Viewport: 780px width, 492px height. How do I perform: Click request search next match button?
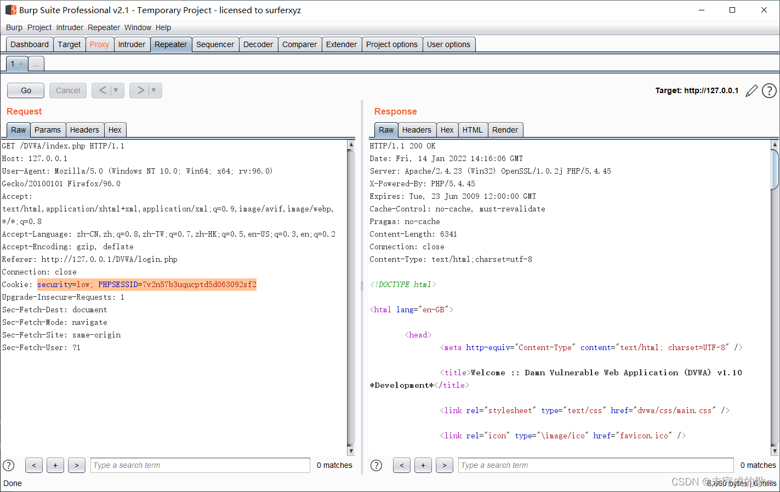click(x=77, y=465)
